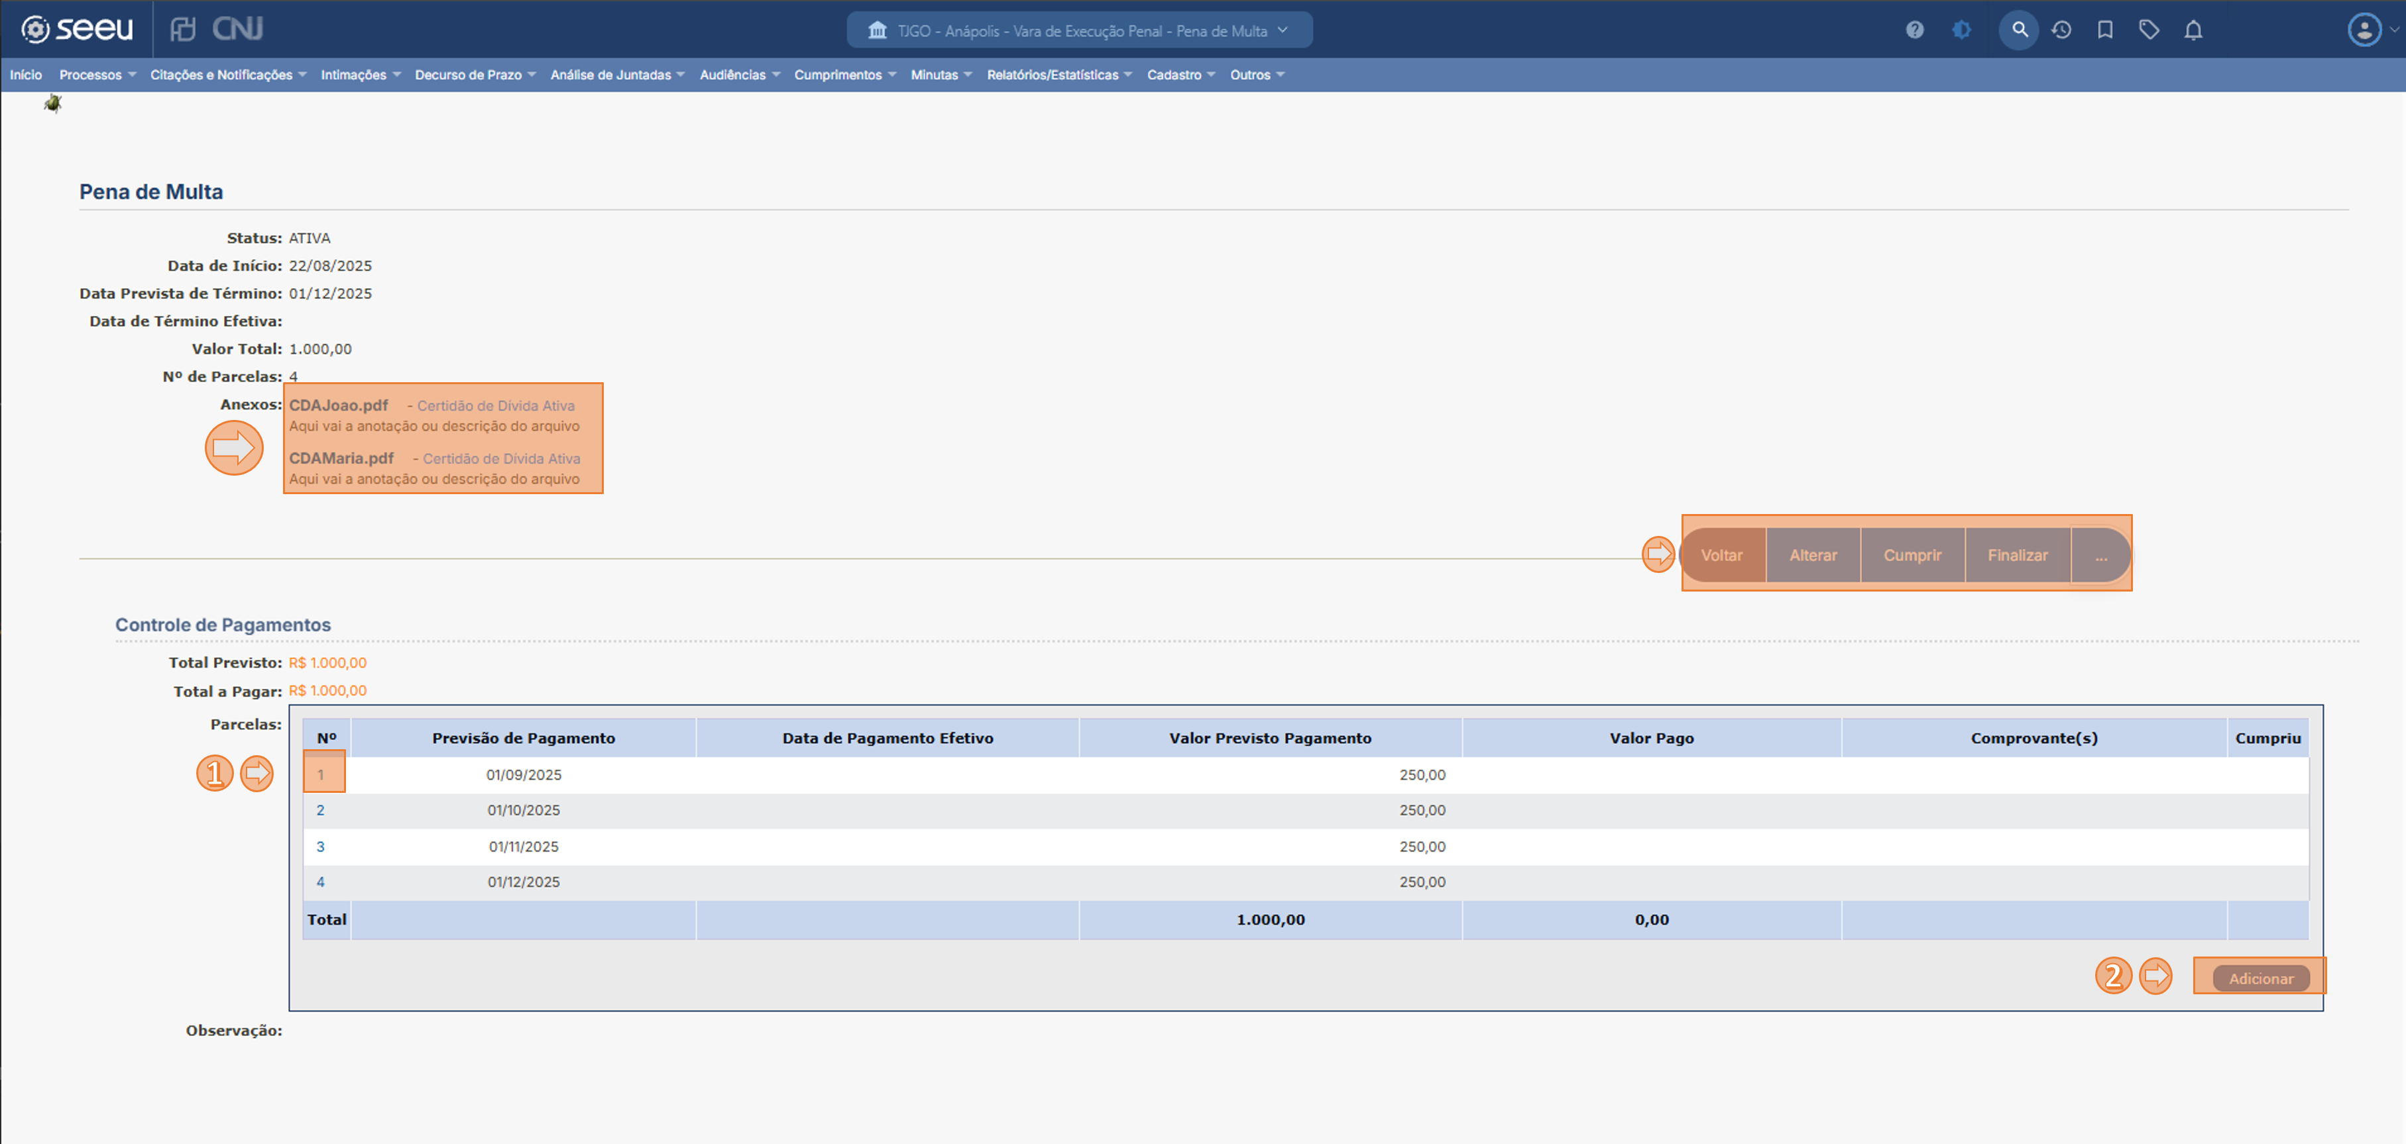The width and height of the screenshot is (2406, 1144).
Task: Select installment number 3 link
Action: 320,847
